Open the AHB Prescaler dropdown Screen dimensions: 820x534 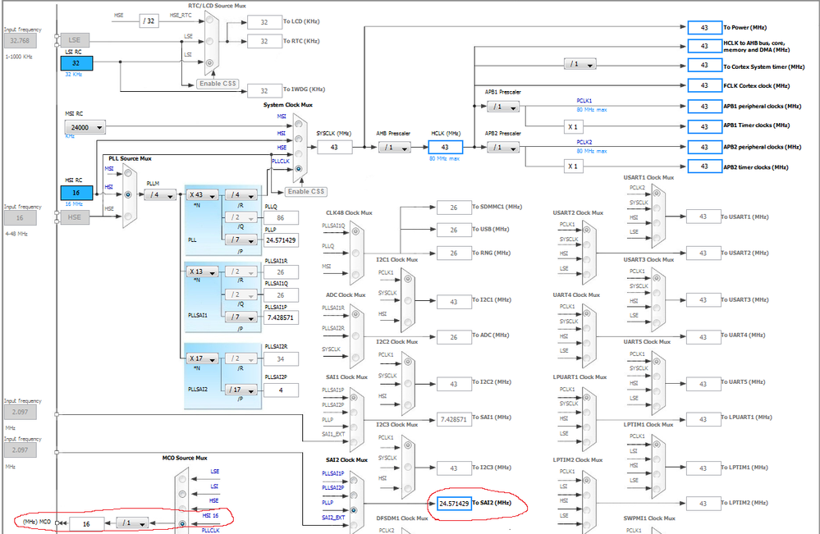tap(395, 148)
